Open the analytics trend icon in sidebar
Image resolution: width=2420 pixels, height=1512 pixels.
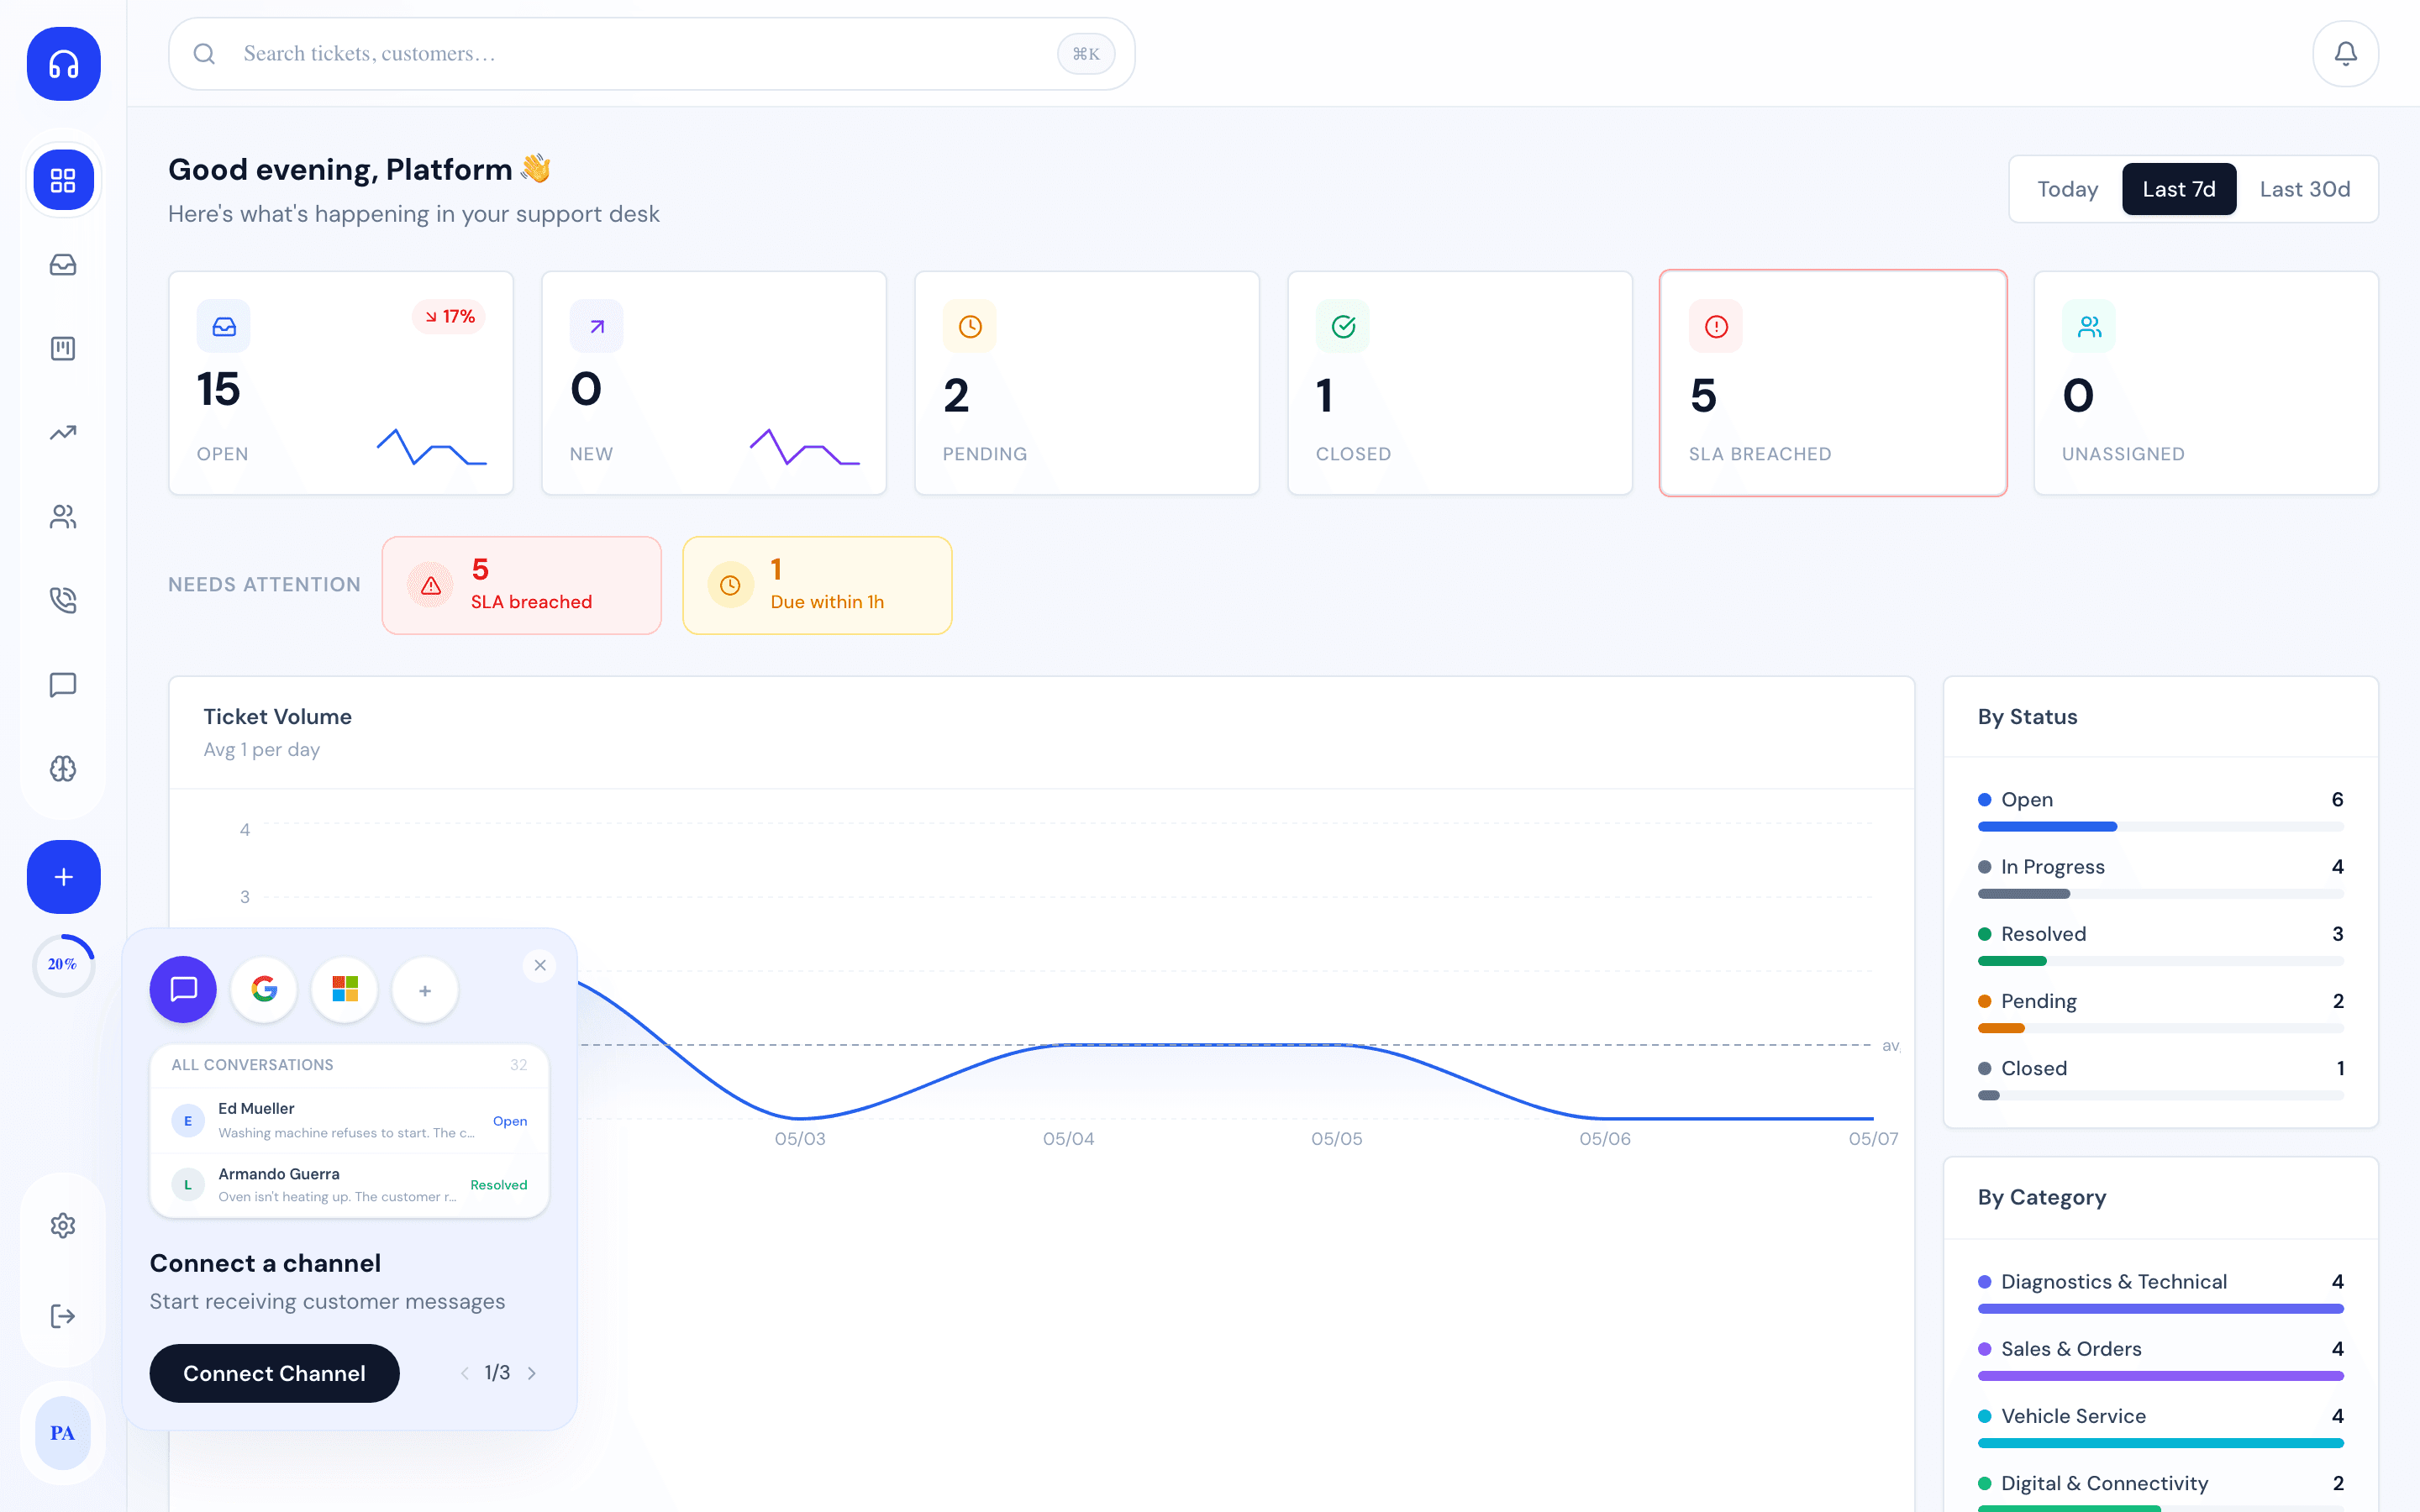coord(63,433)
